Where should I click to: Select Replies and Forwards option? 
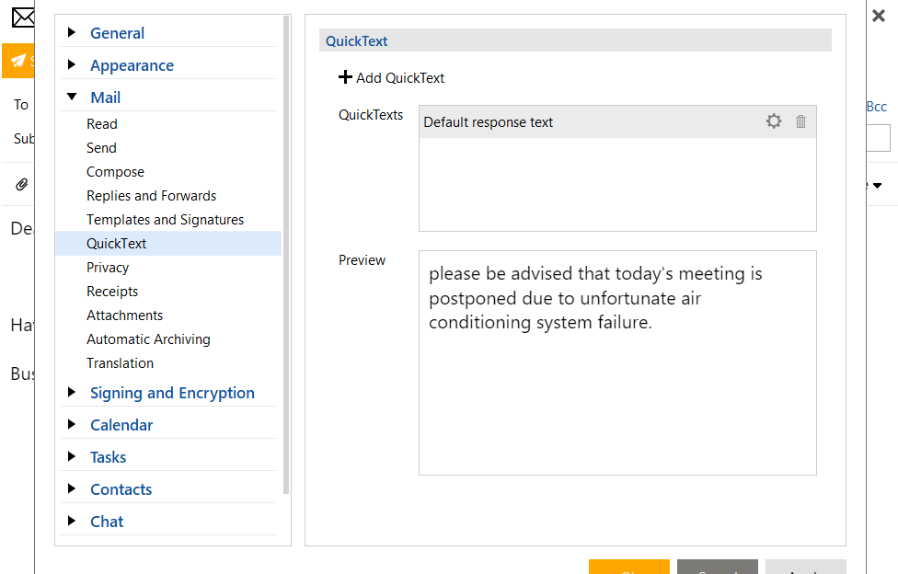pos(151,196)
